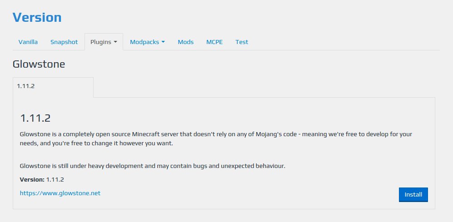
Task: Go to the Mods tab
Action: tap(185, 42)
